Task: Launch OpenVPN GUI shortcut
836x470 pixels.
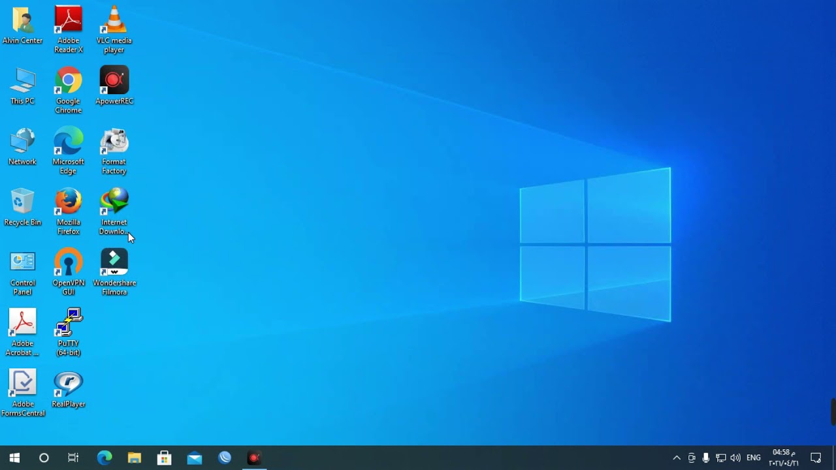Action: coord(69,272)
